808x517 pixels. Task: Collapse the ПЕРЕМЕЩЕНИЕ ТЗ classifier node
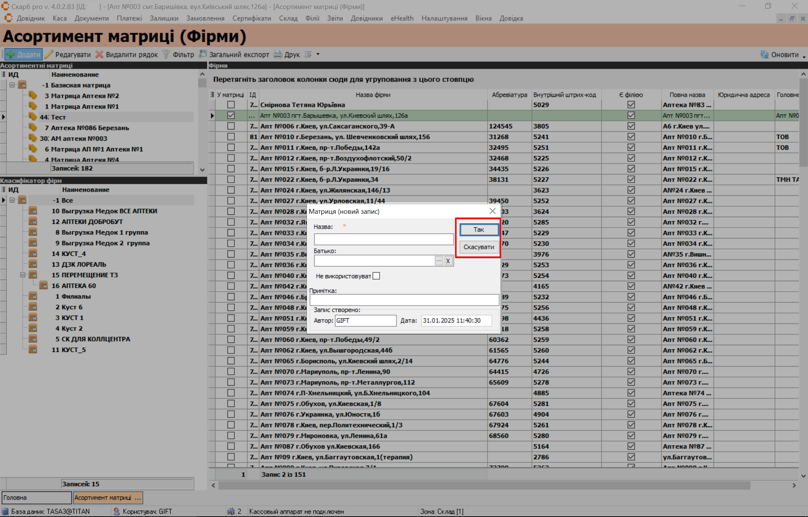pos(22,275)
